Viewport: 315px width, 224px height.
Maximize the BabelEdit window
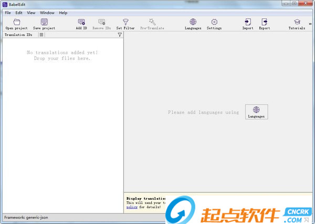295,4
